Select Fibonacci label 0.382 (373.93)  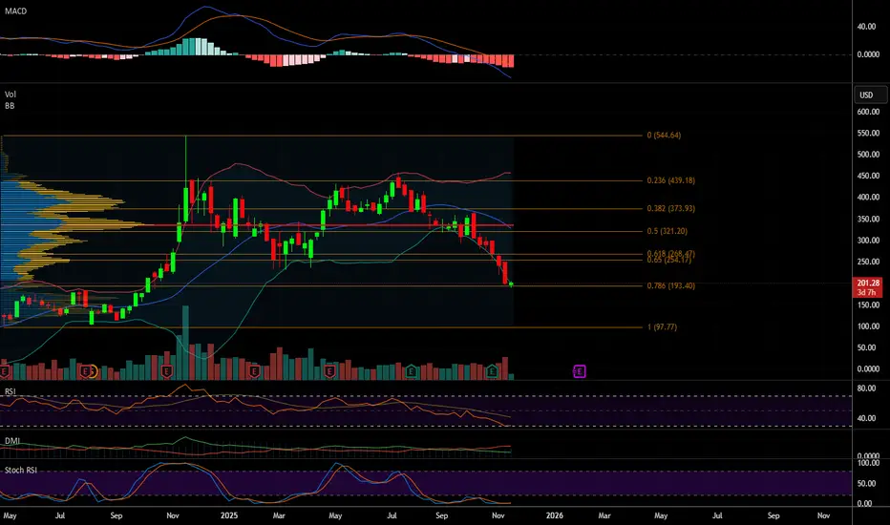pos(671,208)
